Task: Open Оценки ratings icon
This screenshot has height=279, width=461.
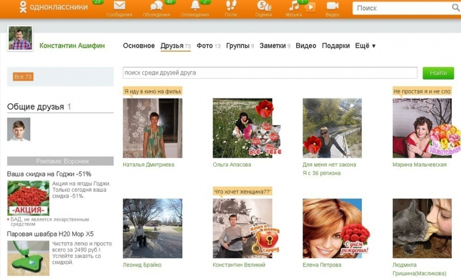Action: (x=264, y=5)
